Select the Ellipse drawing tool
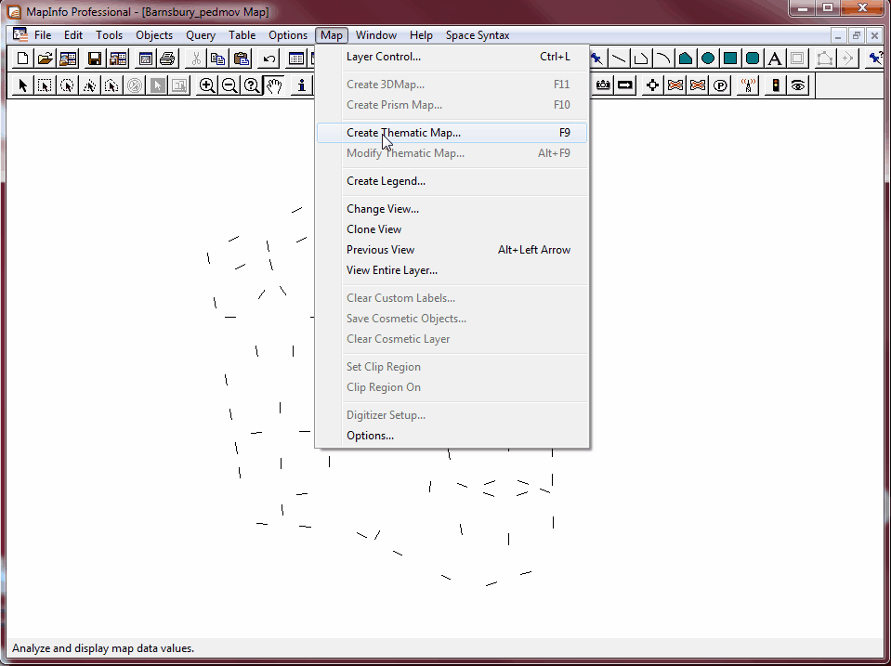The image size is (891, 666). (708, 58)
